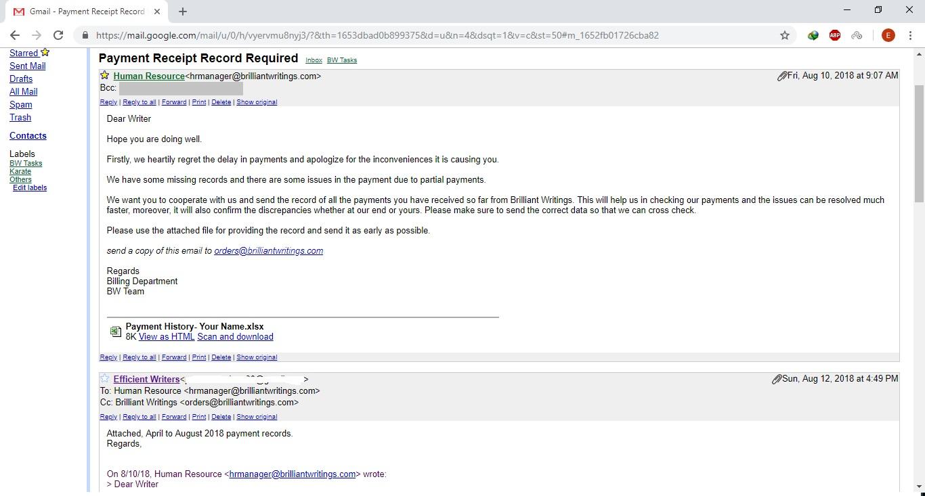Screen dimensions: 925x496
Task: Click the address bar URL field
Action: click(433, 35)
